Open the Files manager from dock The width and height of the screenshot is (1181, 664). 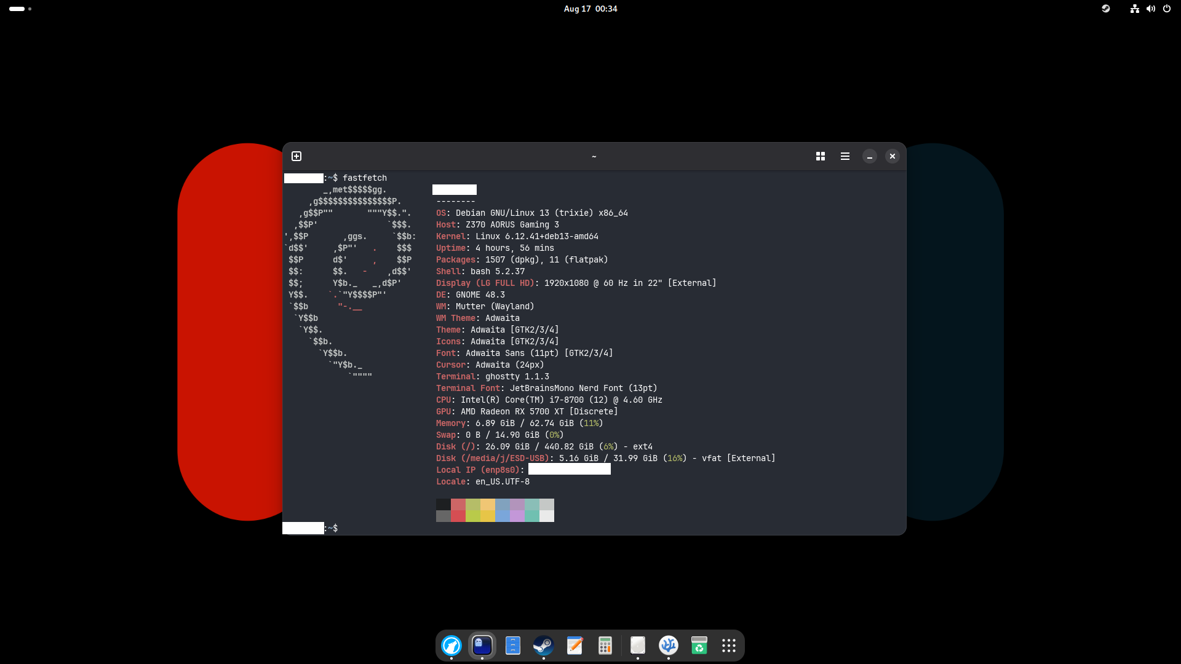click(513, 646)
